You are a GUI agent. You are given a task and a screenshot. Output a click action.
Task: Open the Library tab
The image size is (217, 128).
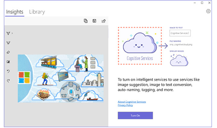coord(37,12)
